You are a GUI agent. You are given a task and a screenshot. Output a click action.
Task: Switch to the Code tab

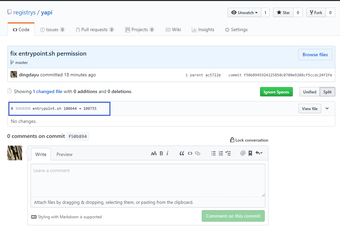coord(21,29)
